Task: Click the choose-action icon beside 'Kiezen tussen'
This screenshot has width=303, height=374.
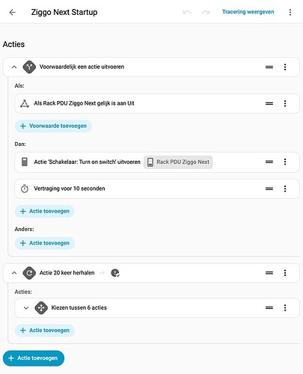Action: point(41,307)
